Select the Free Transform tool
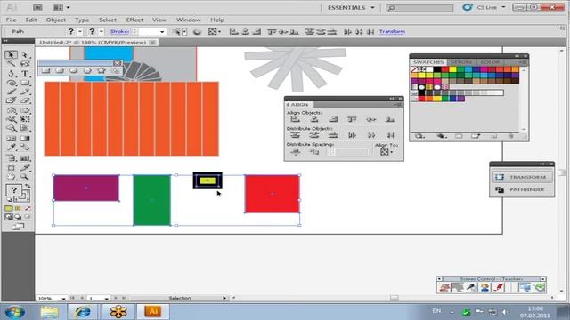The width and height of the screenshot is (570, 320). (25, 119)
